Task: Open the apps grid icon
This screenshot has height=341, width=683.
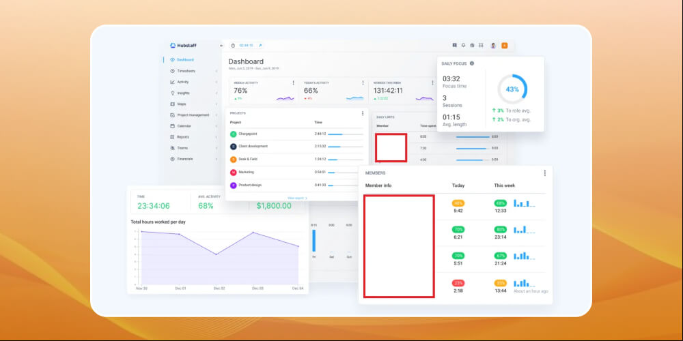Action: pos(481,45)
